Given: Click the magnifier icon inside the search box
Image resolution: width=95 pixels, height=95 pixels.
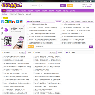Looking at the screenshot, I should tap(41, 6).
